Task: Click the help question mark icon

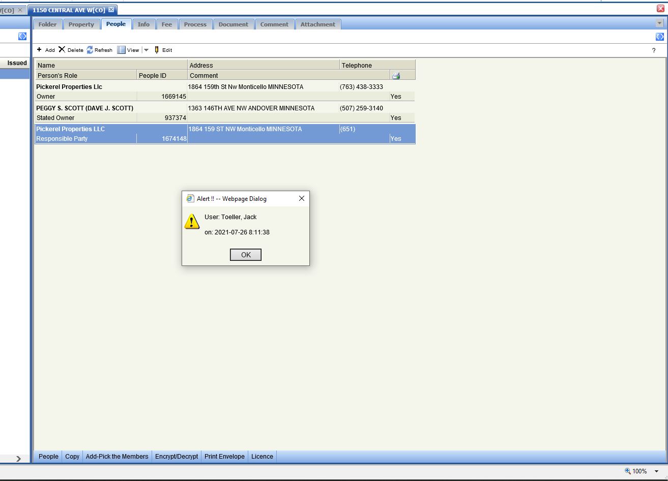Action: tap(654, 50)
